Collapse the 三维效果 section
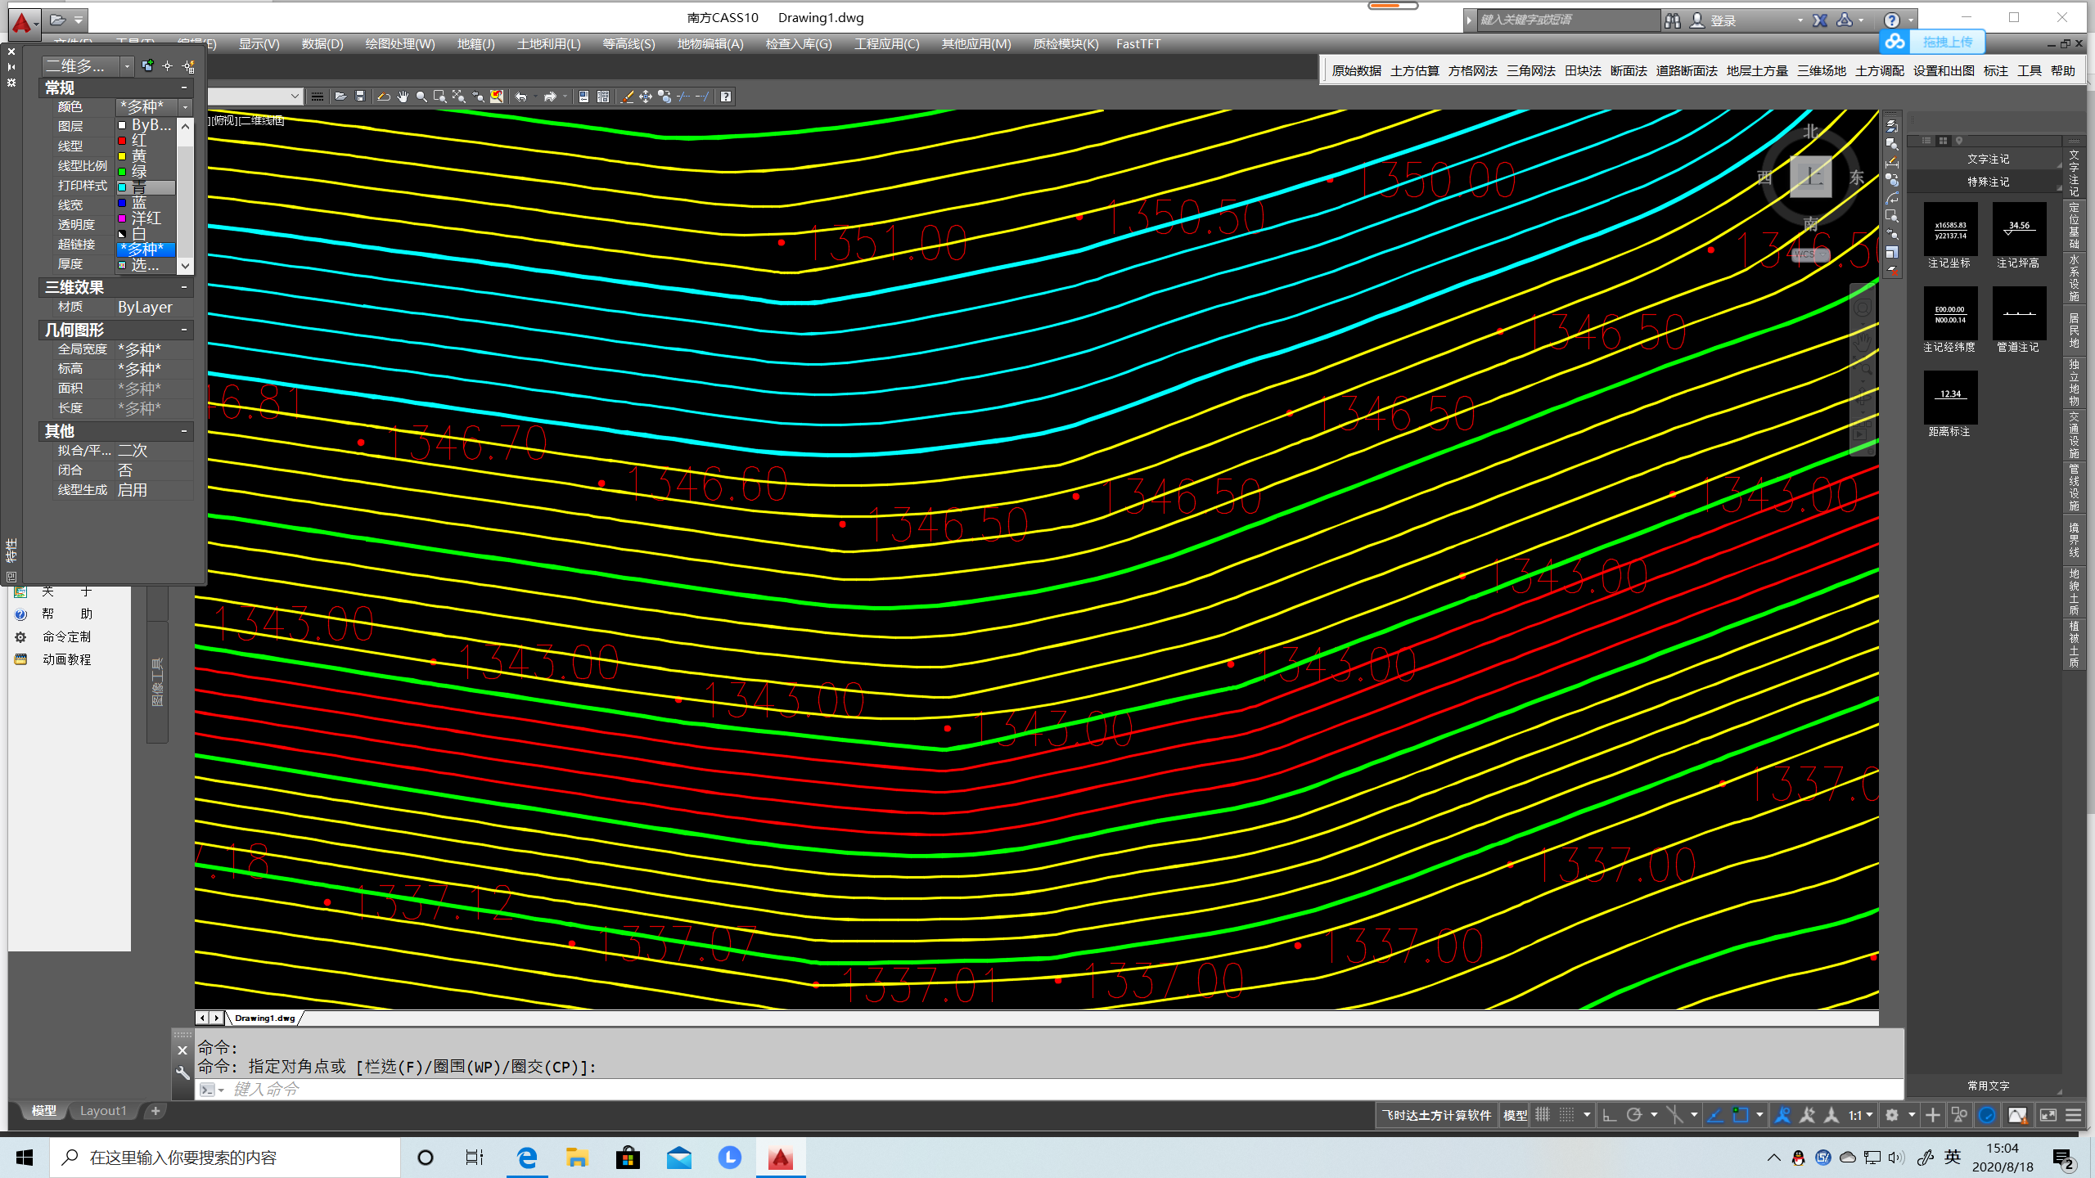 184,287
